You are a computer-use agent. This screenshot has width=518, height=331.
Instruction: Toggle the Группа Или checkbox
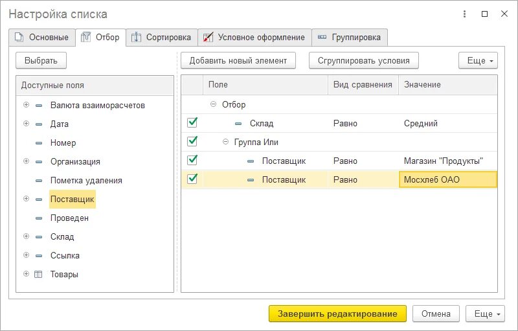tap(192, 141)
